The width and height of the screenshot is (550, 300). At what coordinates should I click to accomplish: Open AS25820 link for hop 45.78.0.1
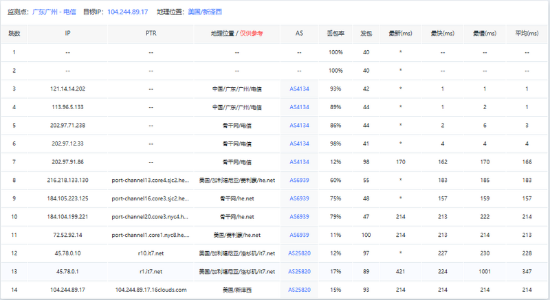[x=299, y=271]
